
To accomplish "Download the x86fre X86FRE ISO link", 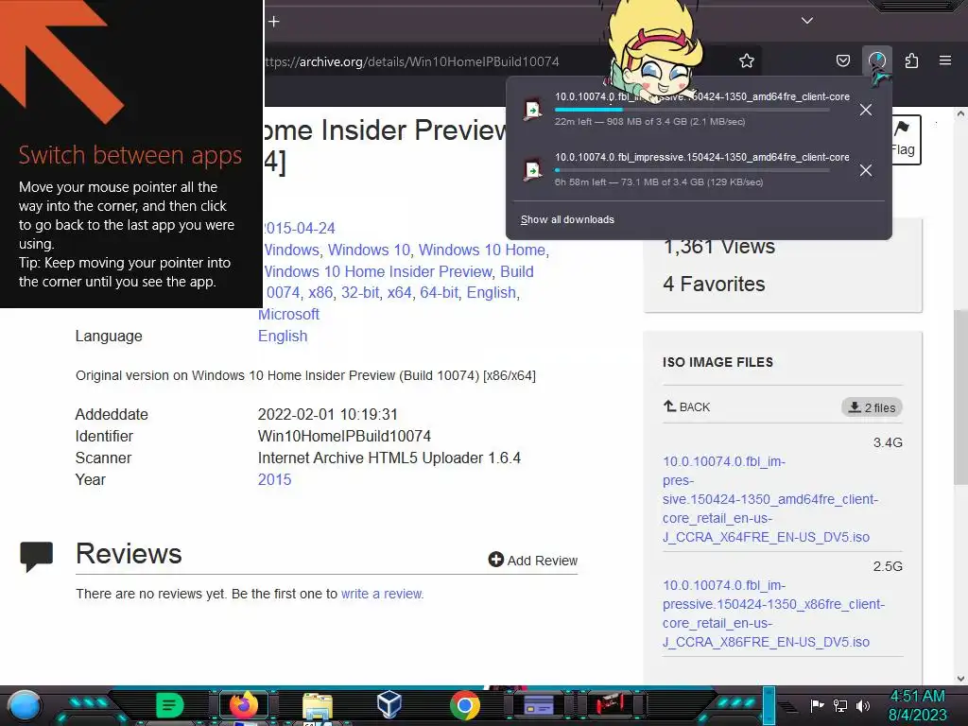I will (773, 614).
